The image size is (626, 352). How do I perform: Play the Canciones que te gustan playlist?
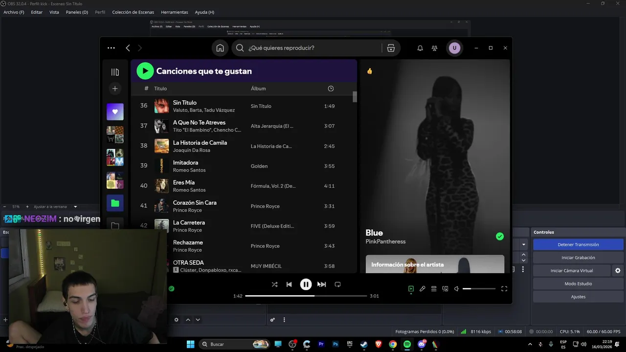point(145,71)
